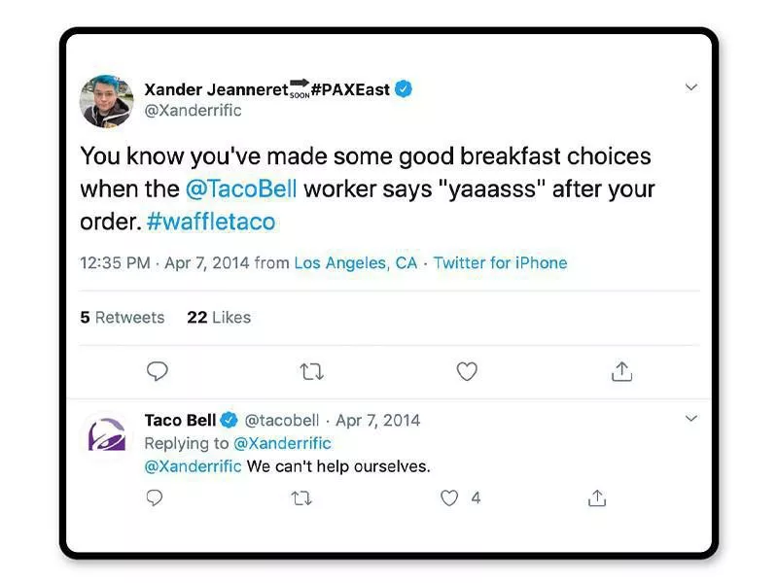Viewport: 778px width, 583px height.
Task: View the 5 Retweets list
Action: point(123,318)
